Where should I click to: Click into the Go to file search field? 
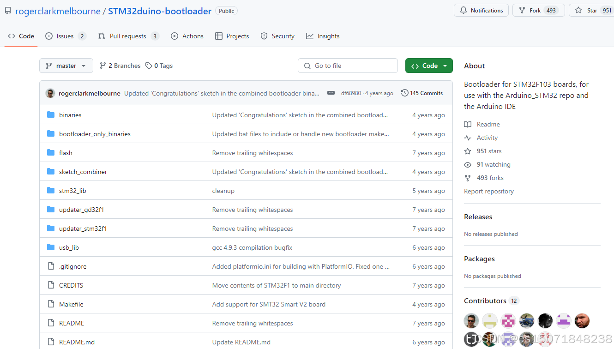tap(348, 66)
